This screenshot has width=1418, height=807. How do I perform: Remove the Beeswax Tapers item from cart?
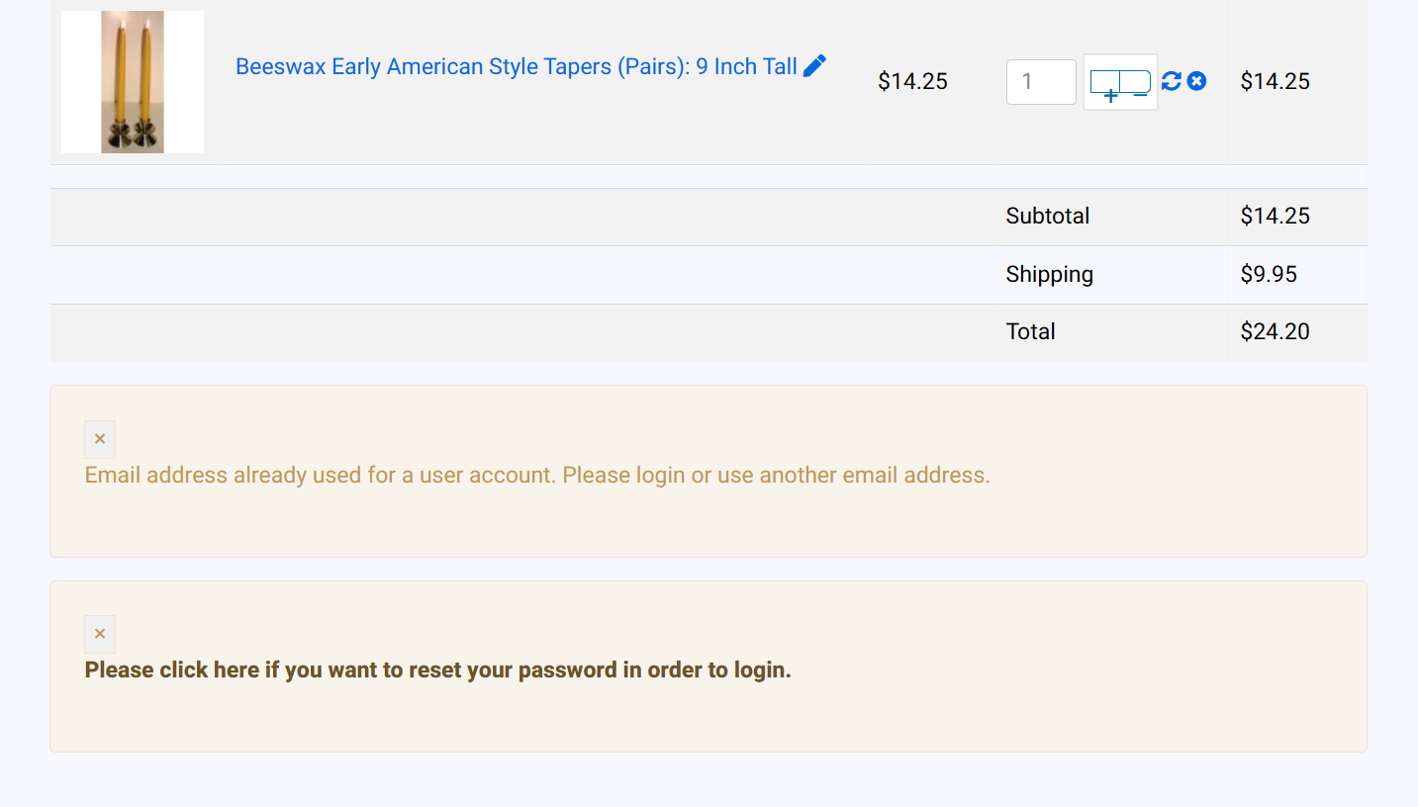1196,81
